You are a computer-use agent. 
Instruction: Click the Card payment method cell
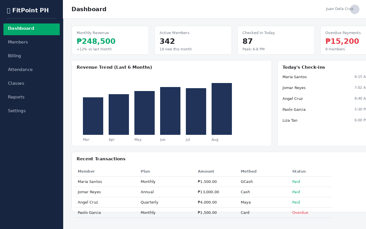coord(245,213)
